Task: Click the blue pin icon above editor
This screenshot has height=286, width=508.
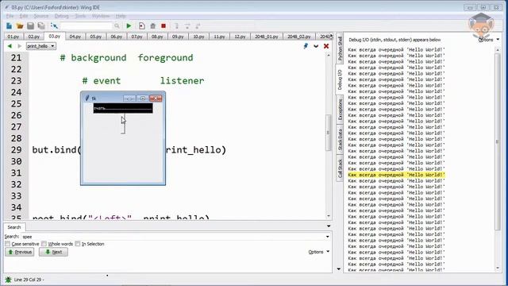Action: (306, 46)
